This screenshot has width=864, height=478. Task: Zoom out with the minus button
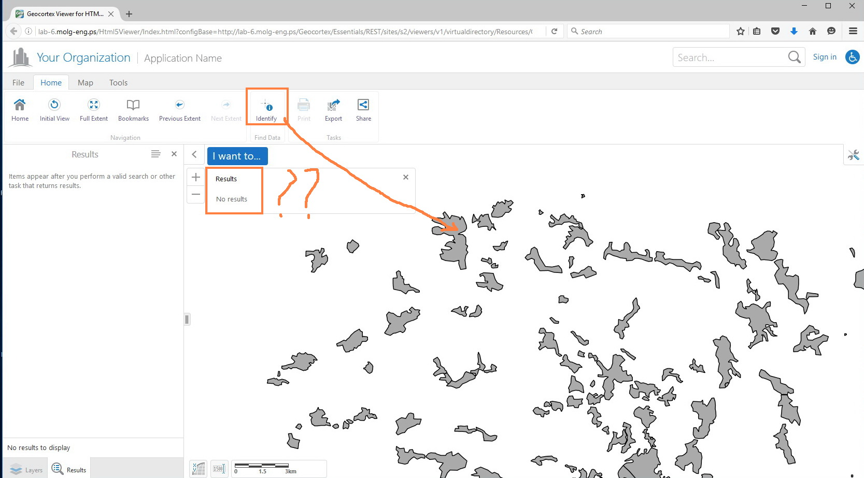pyautogui.click(x=196, y=194)
